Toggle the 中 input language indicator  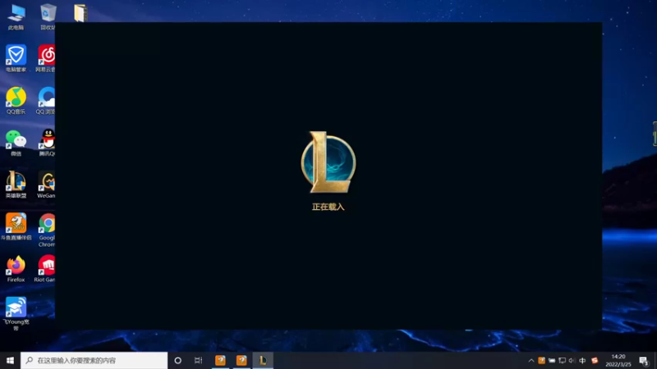coord(582,360)
